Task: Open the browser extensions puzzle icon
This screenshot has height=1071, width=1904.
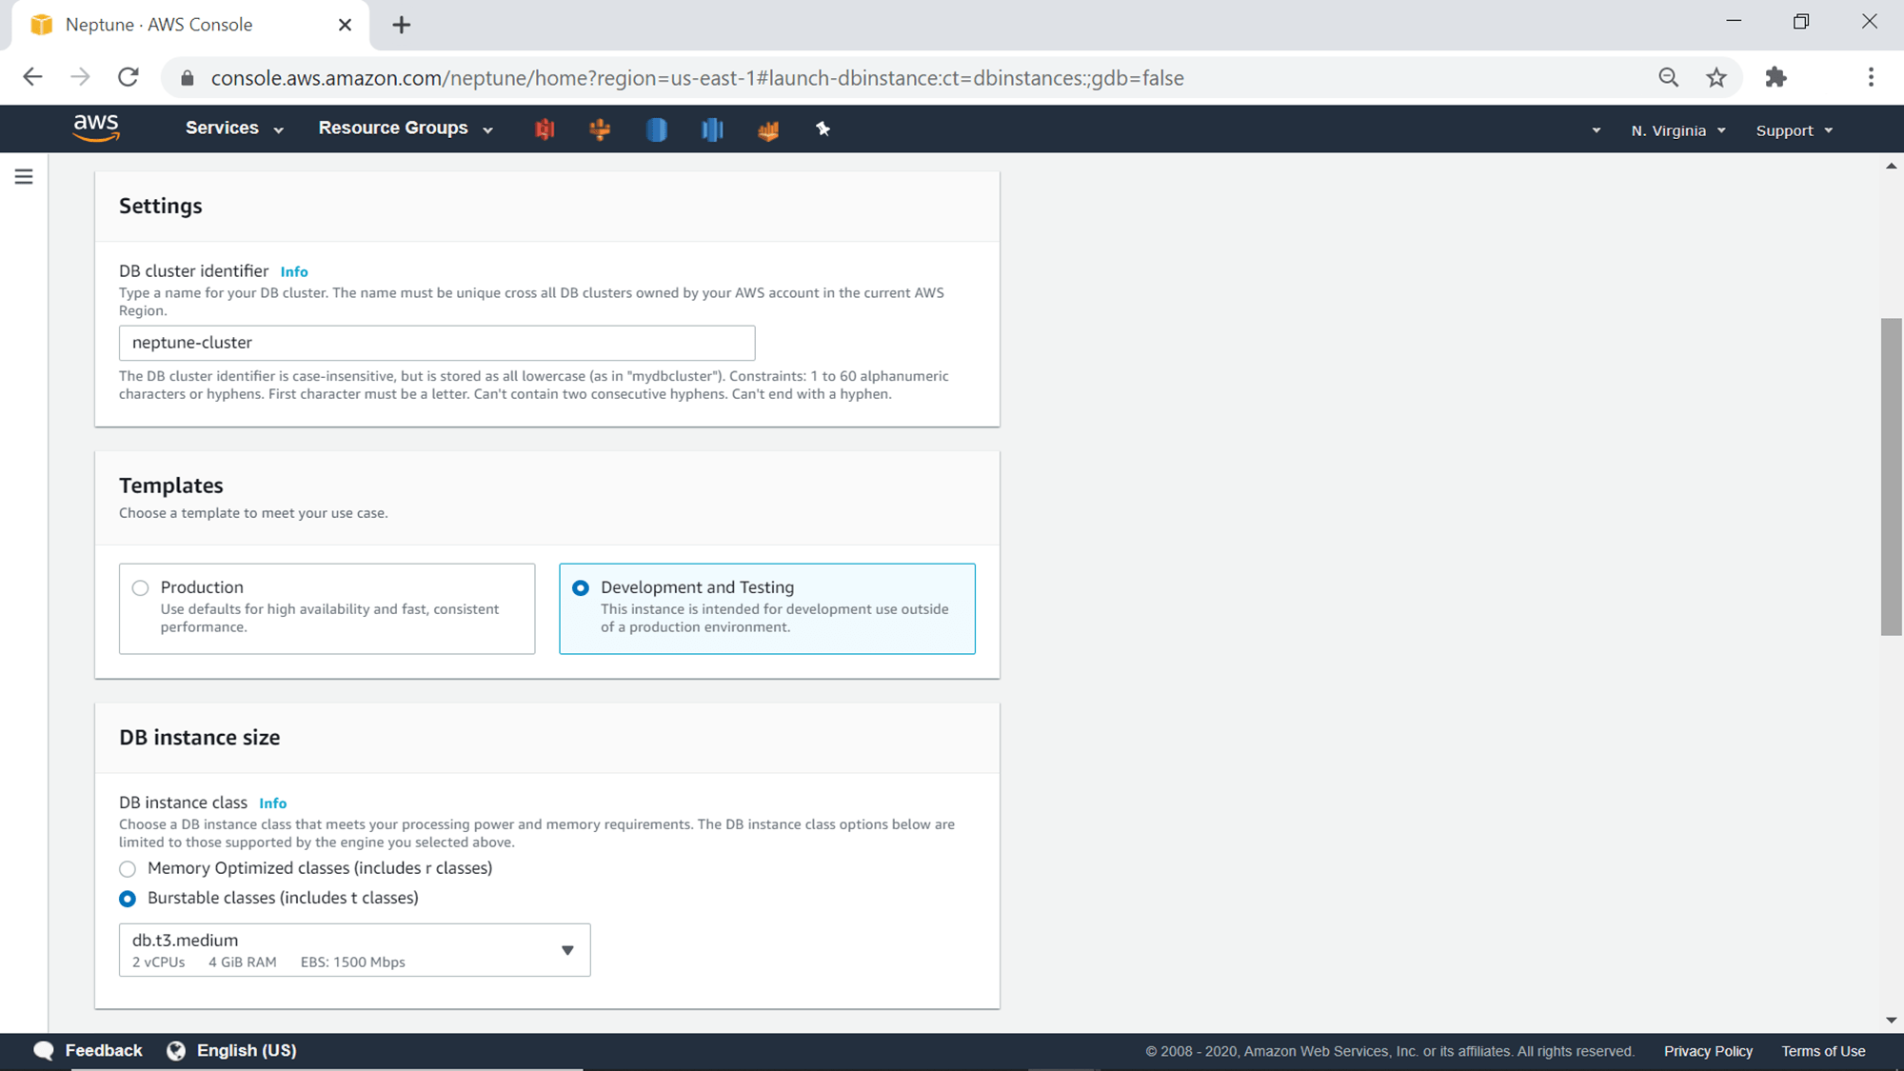Action: pos(1775,78)
